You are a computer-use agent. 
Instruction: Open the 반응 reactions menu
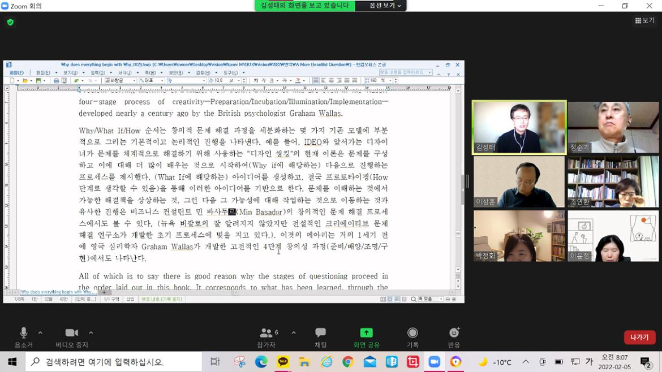point(454,337)
